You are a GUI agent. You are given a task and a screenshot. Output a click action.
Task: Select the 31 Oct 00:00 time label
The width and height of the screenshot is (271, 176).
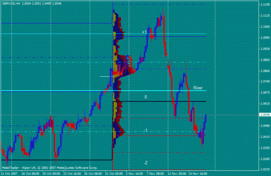[x=114, y=173]
